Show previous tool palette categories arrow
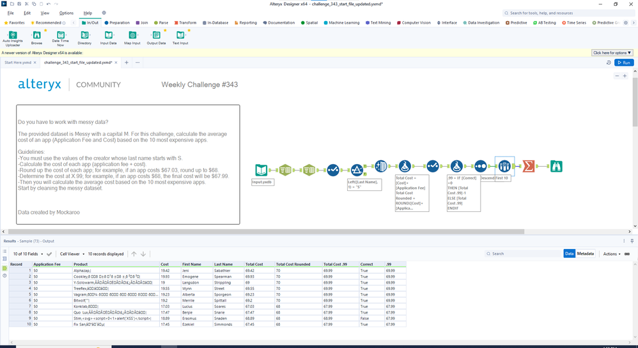This screenshot has width=638, height=348. (x=74, y=23)
